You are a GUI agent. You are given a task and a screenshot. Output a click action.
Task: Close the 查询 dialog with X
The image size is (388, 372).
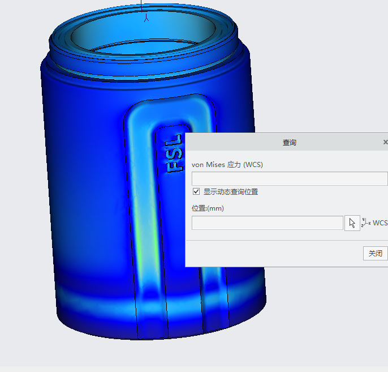(385, 142)
